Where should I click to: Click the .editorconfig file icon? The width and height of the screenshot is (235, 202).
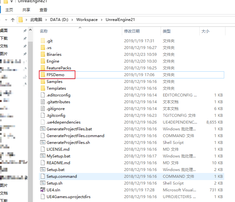43,95
